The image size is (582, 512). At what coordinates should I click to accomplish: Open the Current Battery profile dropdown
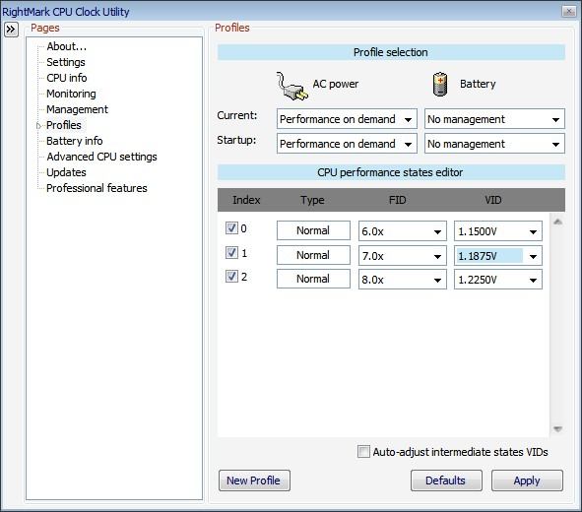(494, 119)
